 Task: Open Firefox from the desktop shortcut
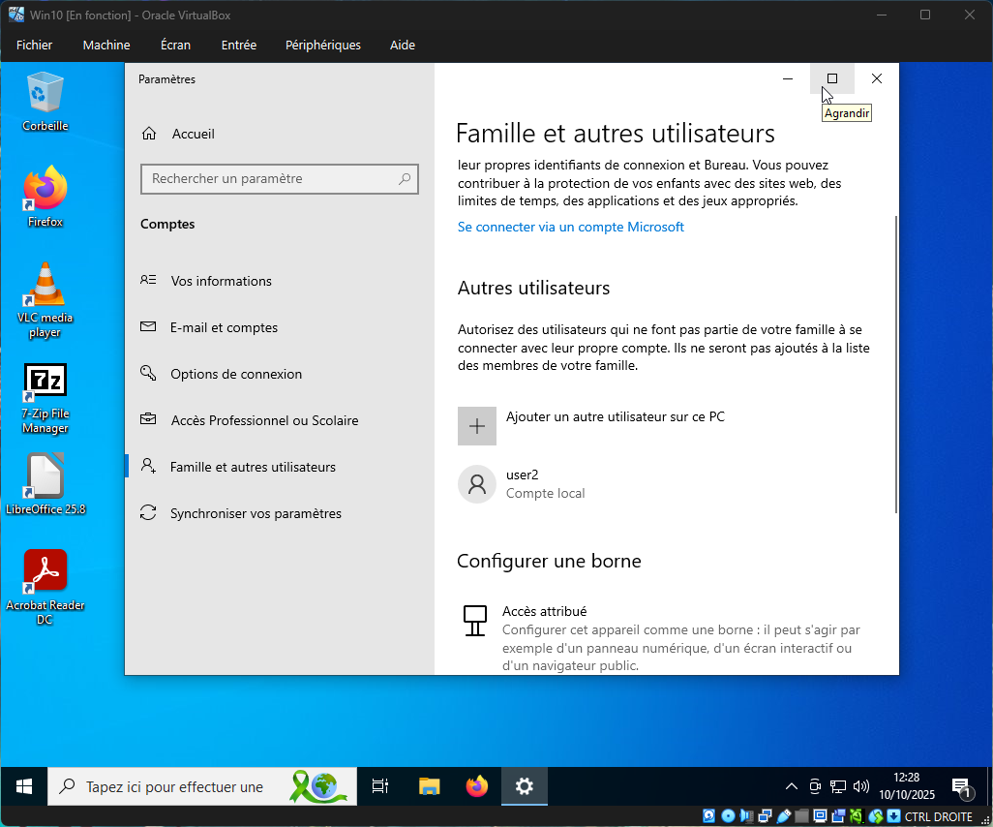pyautogui.click(x=45, y=189)
